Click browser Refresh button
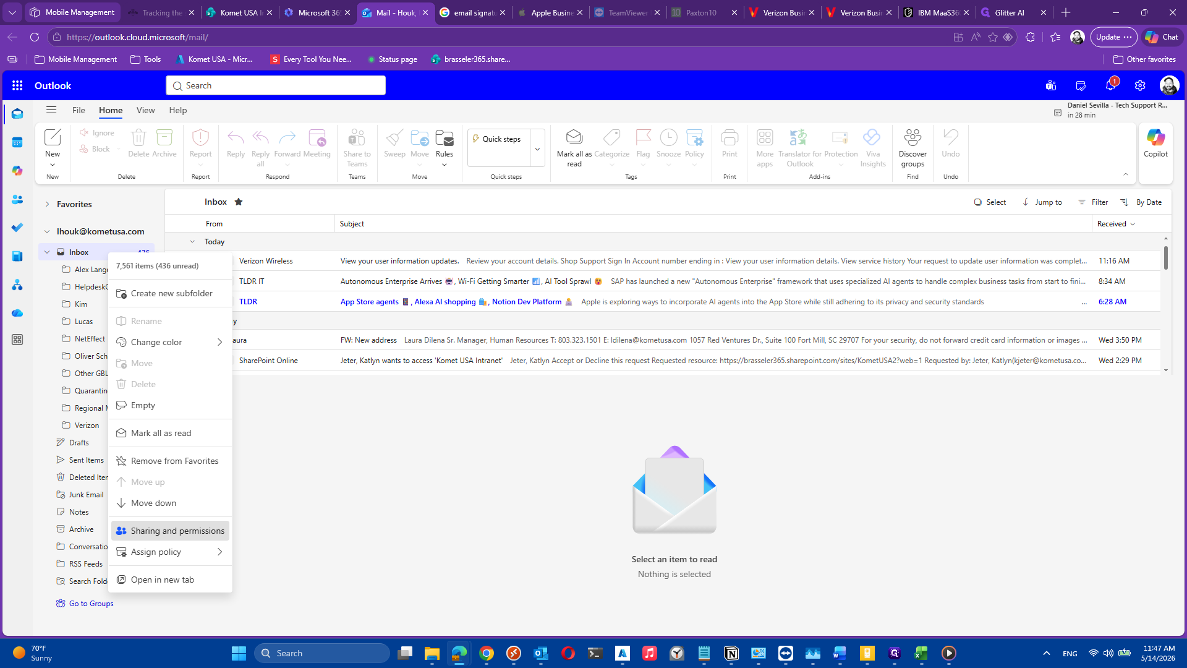1187x668 pixels. [35, 37]
